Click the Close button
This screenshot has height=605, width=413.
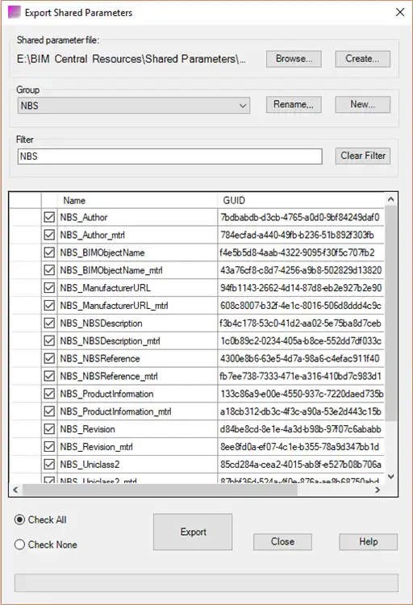click(282, 542)
